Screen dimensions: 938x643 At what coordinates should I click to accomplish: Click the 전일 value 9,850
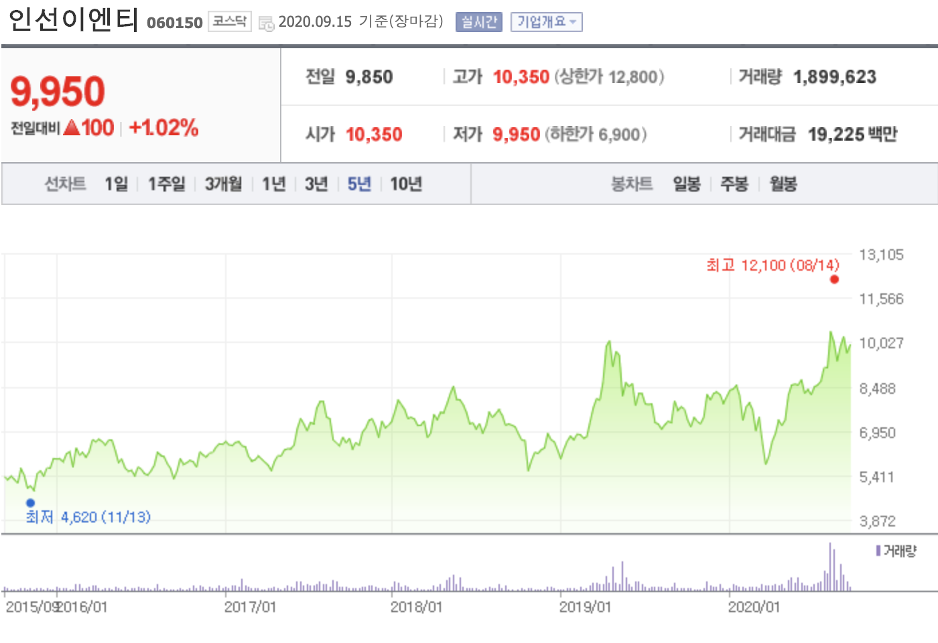(x=369, y=77)
